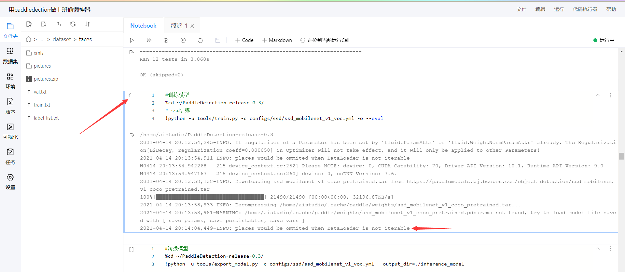Viewport: 625px width, 272px height.
Task: Click 定位到当前运行Cell button
Action: click(325, 40)
